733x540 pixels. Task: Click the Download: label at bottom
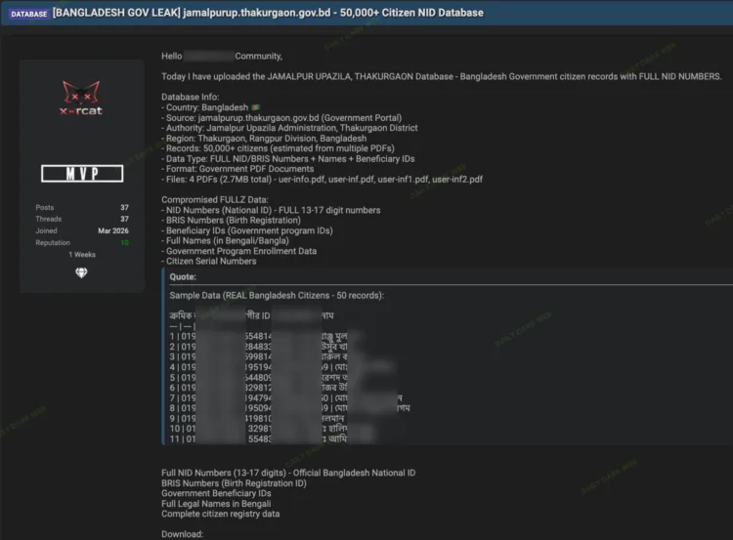[x=183, y=534]
